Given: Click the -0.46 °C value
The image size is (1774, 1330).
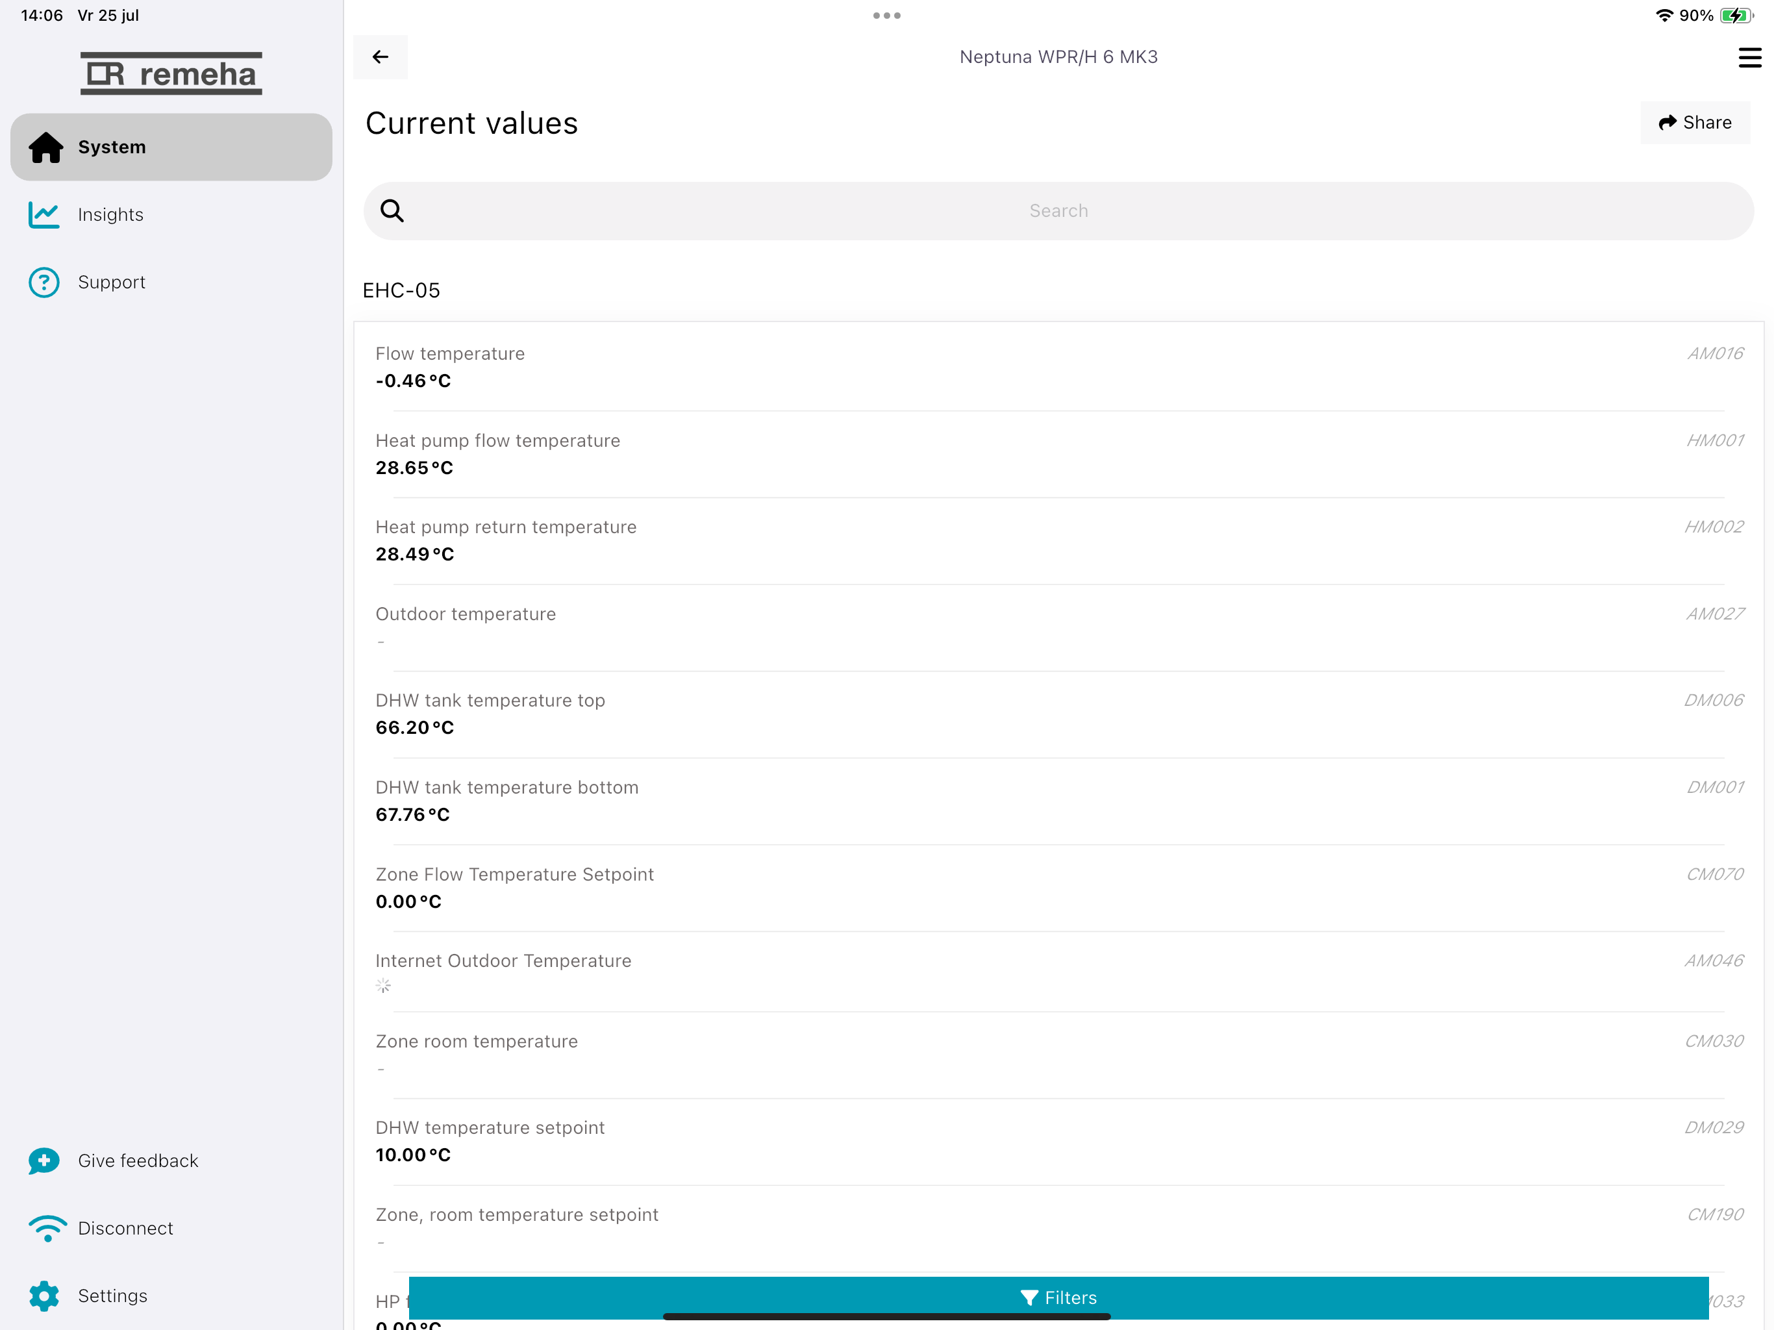Looking at the screenshot, I should 413,381.
